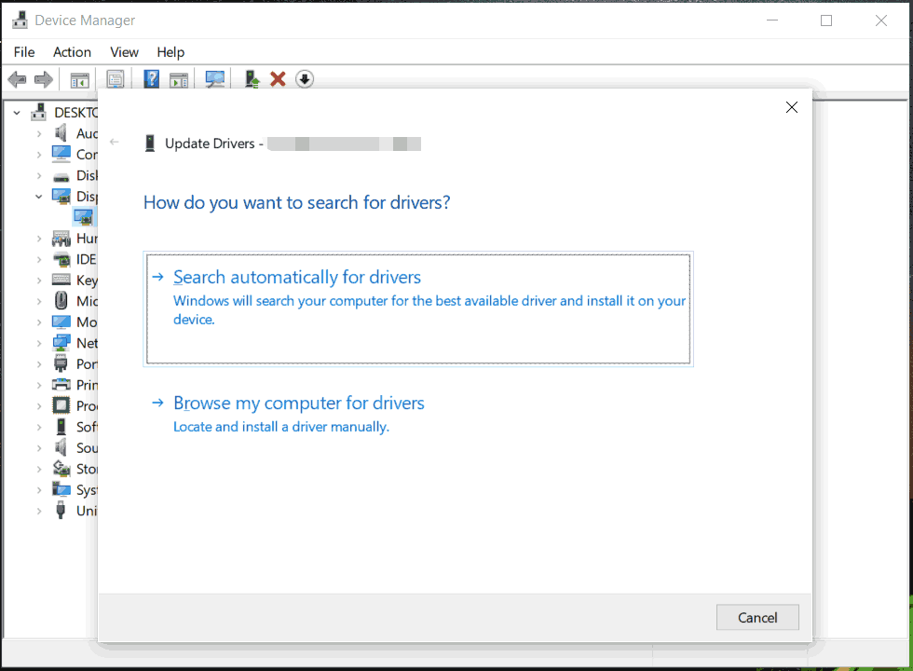Select the Storage controllers category icon

coord(61,468)
